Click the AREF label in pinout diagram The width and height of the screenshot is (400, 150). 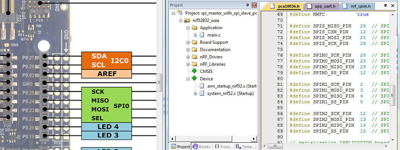point(107,74)
